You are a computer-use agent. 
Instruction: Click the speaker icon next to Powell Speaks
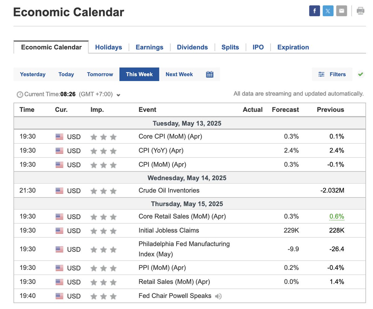219,296
